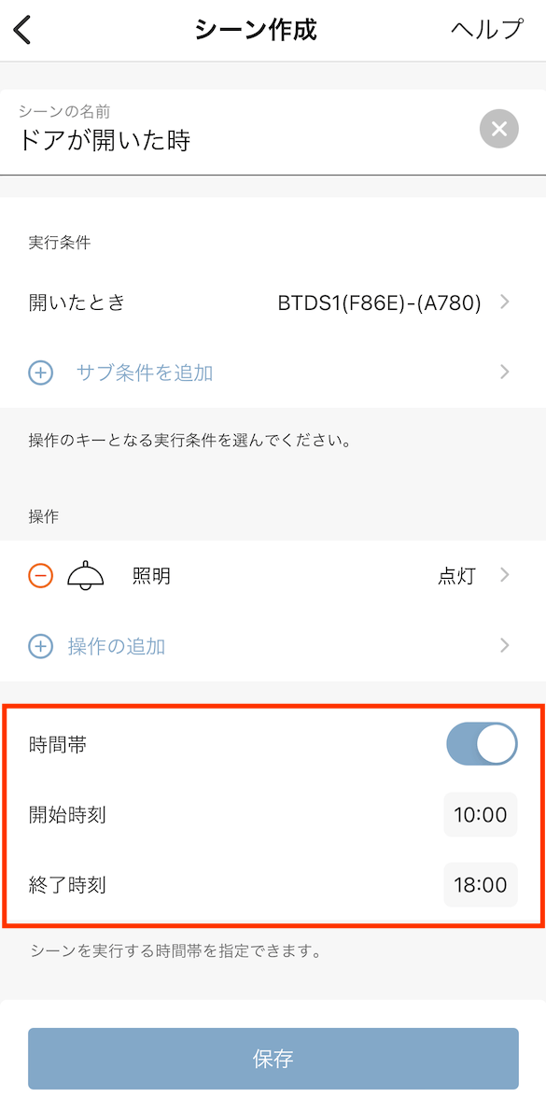Tap the plus icon beside 操作の追加
Viewport: 546px width, 1097px height.
tap(40, 646)
